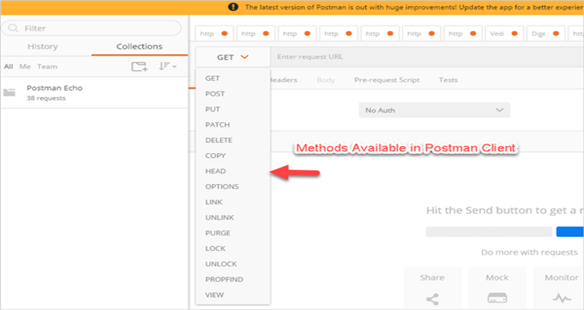Screen dimensions: 584x310
Task: Open the Pre-request Script tab
Action: click(x=387, y=80)
